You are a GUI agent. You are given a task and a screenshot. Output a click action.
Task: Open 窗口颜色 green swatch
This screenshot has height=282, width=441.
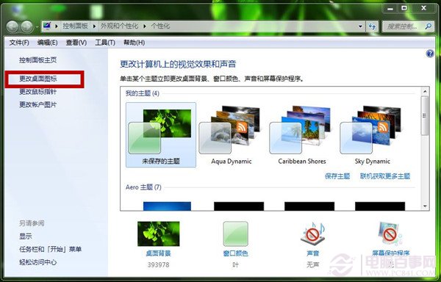236,234
